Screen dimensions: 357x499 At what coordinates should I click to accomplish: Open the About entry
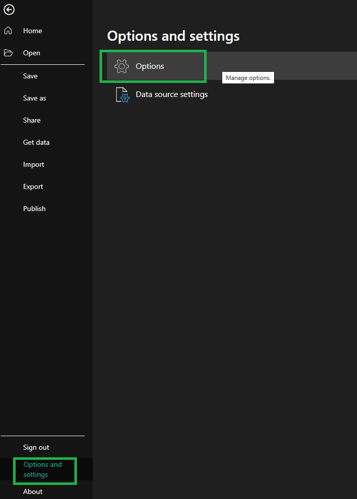click(x=33, y=491)
